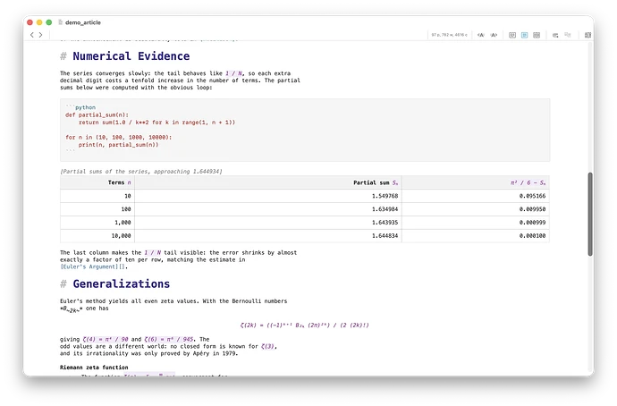Click the def partial_sum(n): code line
This screenshot has width=617, height=406.
[97, 114]
